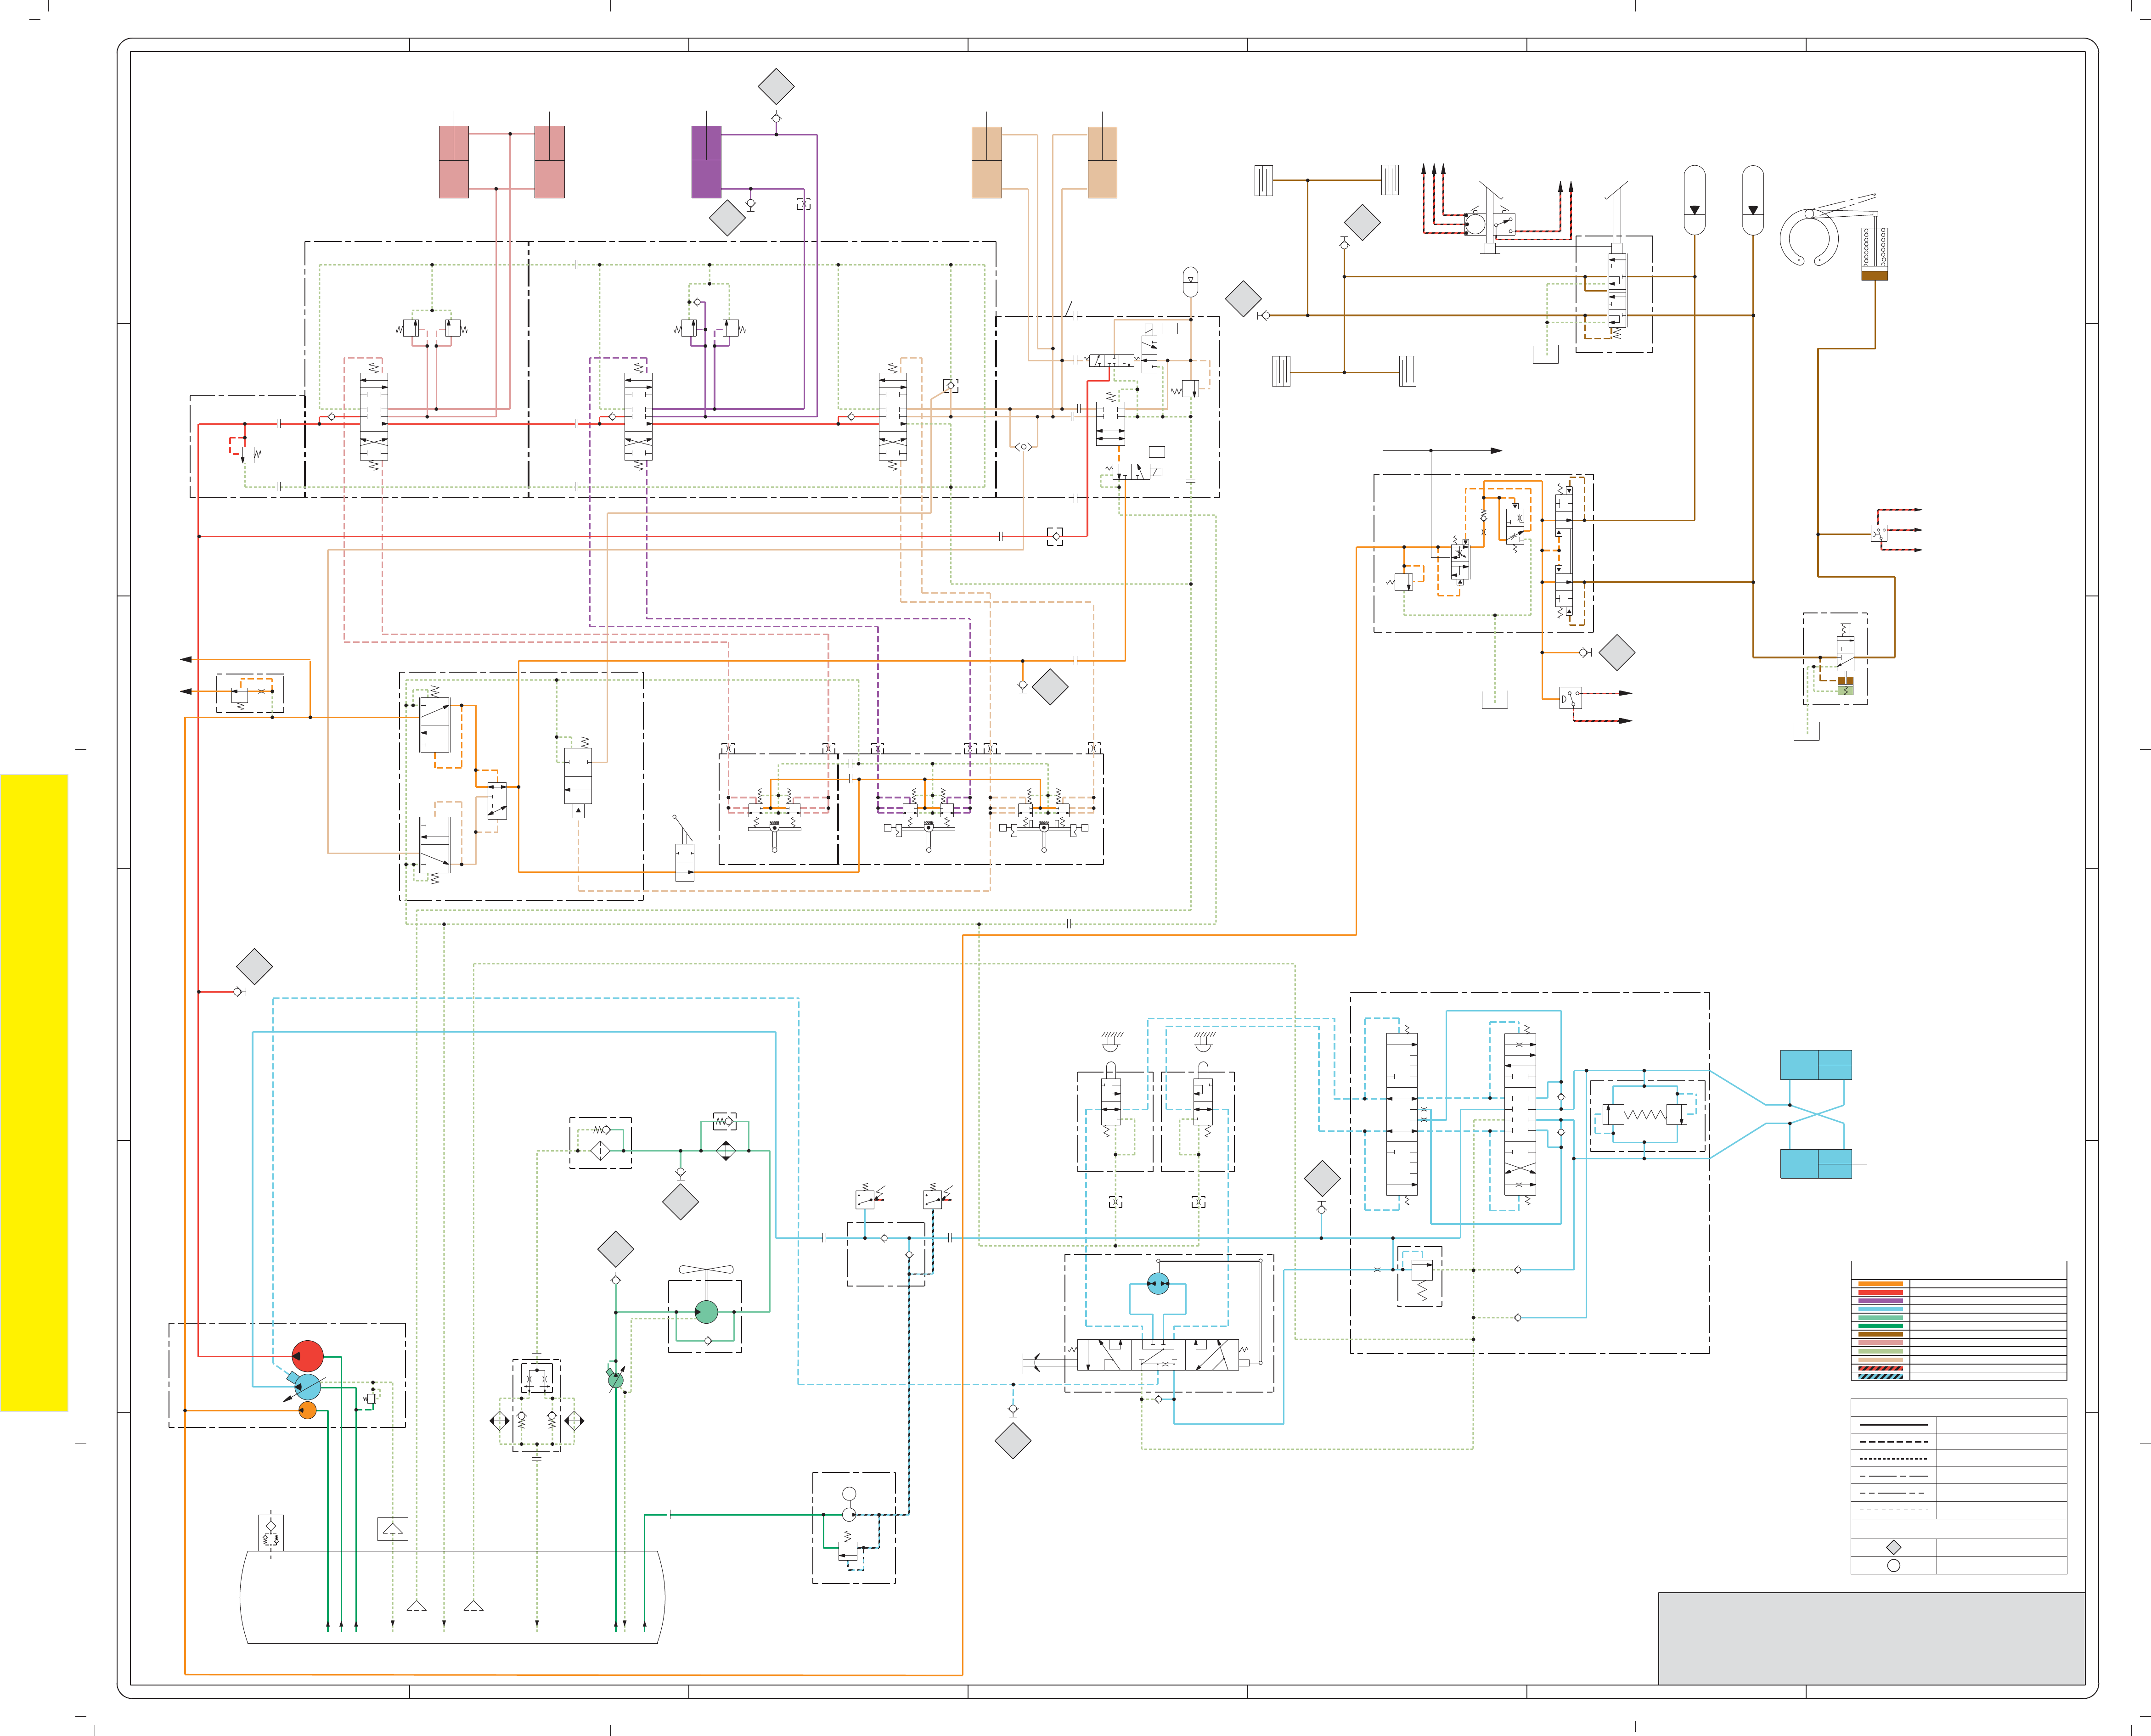Select the gray diamond marker at sheet top
This screenshot has height=1736, width=2151.
point(776,87)
